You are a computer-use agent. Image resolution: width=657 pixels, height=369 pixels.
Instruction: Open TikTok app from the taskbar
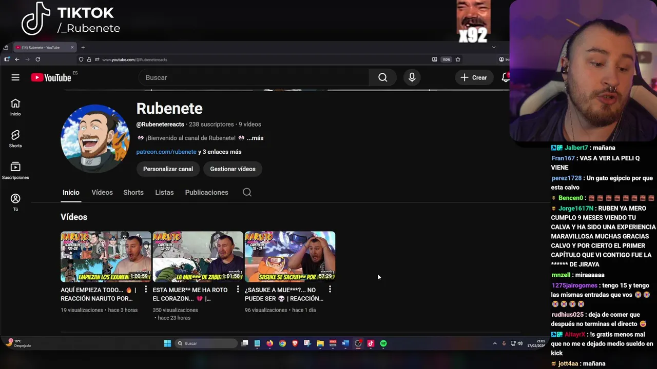371,343
